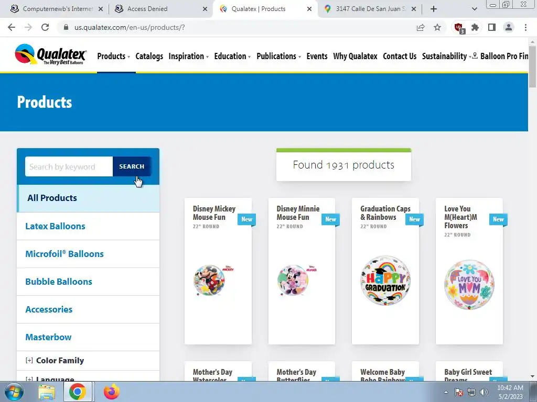The height and width of the screenshot is (402, 537).
Task: Go to Contact Us
Action: click(400, 56)
